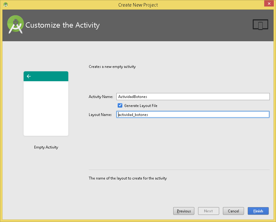The width and height of the screenshot is (276, 222).
Task: Click the Activity Name label
Action: pyautogui.click(x=101, y=97)
